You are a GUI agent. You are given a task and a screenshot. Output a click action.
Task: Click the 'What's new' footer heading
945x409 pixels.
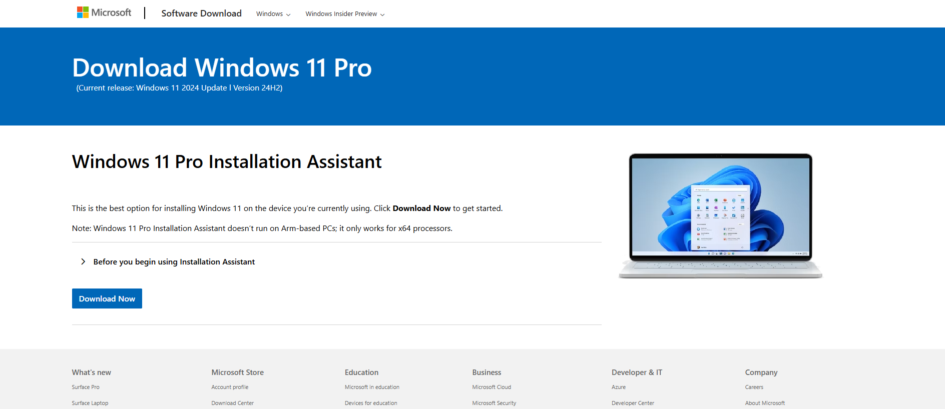92,372
